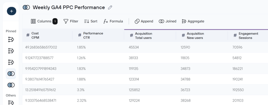Open the last pinned joined dataset icon
This screenshot has width=268, height=105.
coord(11,85)
